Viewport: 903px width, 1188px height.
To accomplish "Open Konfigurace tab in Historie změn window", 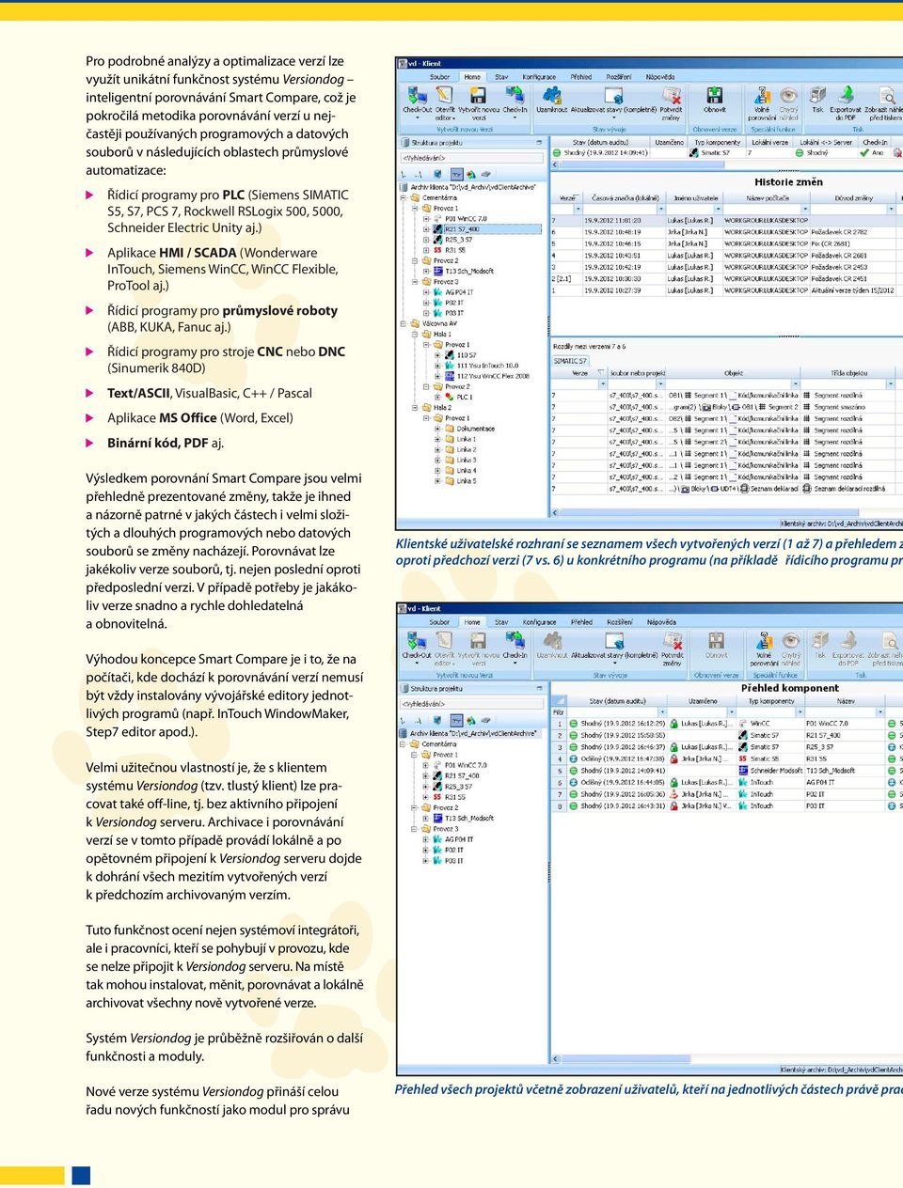I will 539,77.
